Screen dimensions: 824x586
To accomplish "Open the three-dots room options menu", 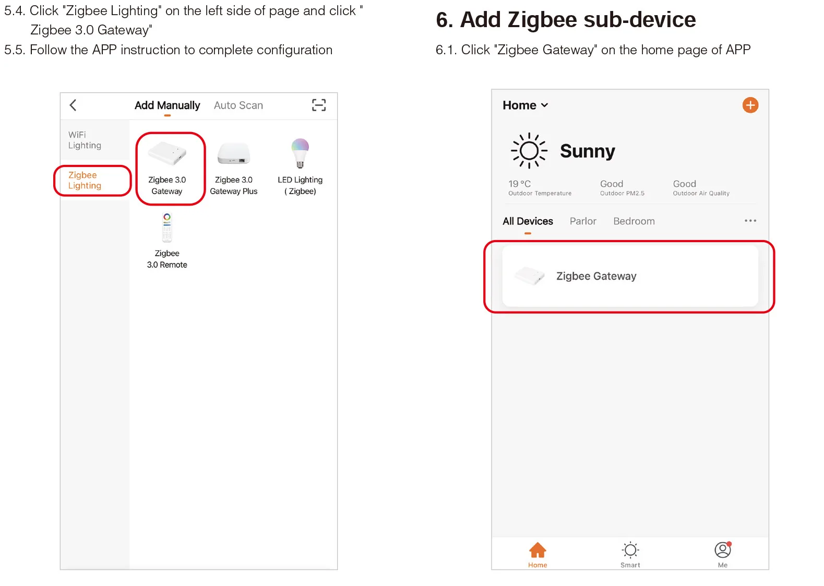I will (x=750, y=221).
